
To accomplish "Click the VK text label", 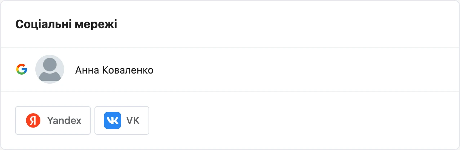I will point(133,120).
